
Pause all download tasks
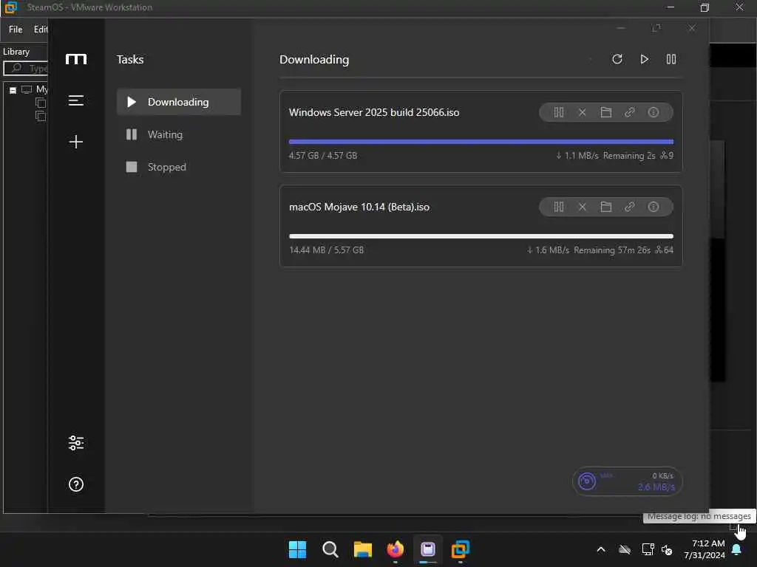click(671, 59)
